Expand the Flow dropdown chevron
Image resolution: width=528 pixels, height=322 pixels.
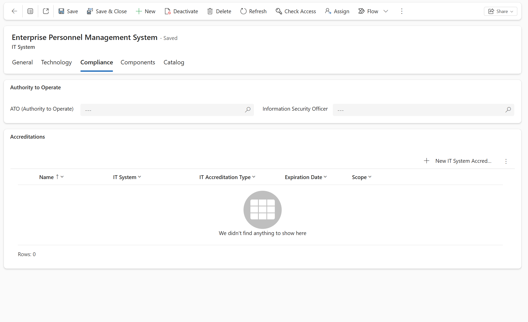tap(386, 11)
